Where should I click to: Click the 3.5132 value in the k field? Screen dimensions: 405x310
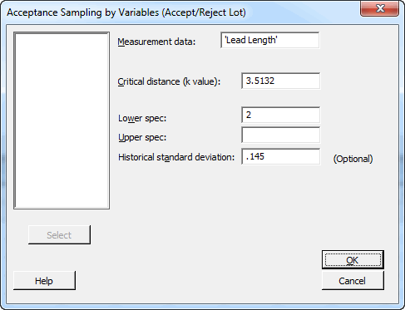260,81
